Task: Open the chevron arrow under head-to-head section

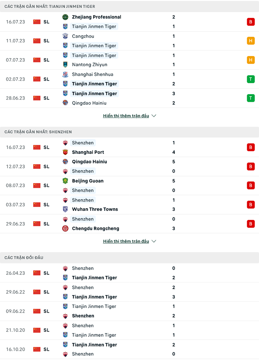Action: [153, 241]
